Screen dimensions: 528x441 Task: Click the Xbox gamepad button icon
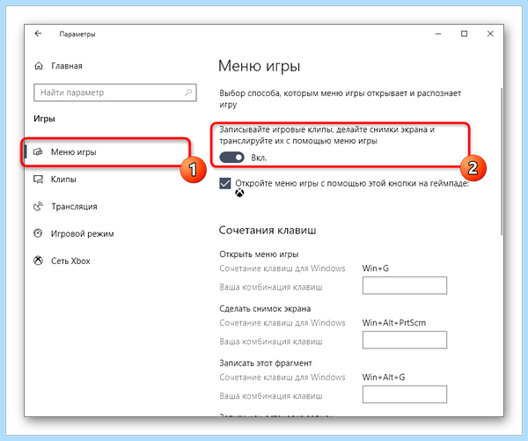239,193
